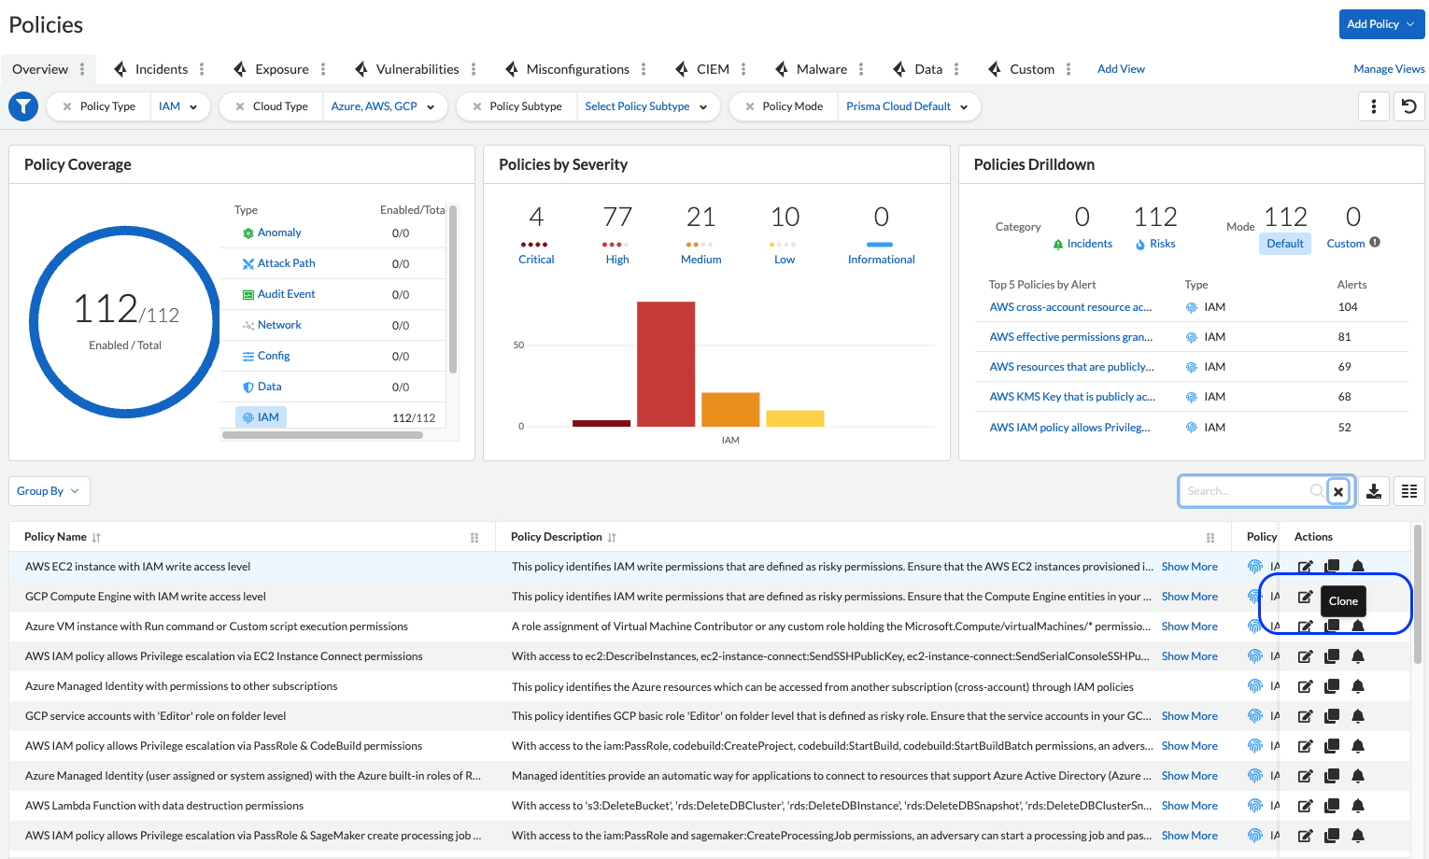Click the blue funnel filter icon

(x=23, y=106)
